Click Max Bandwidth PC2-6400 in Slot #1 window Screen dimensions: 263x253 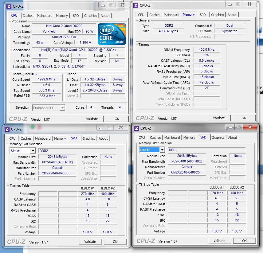pos(57,162)
